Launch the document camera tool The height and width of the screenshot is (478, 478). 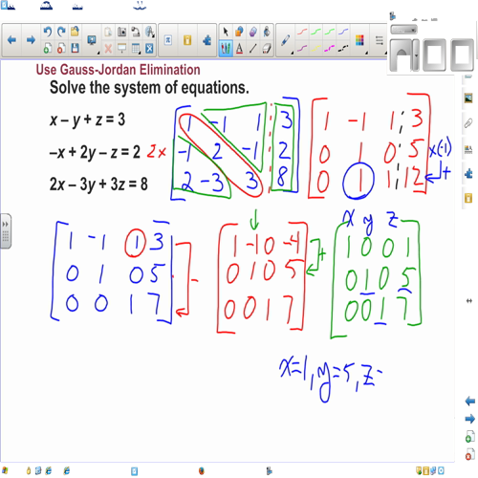(136, 32)
